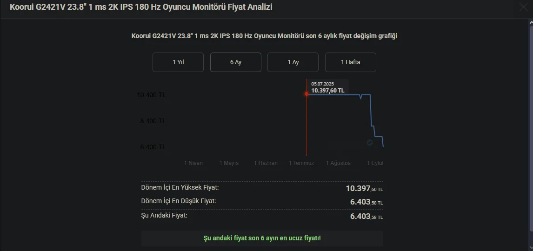Click the Şu Andaki Fiyat value
Image resolution: width=533 pixels, height=251 pixels.
366,216
